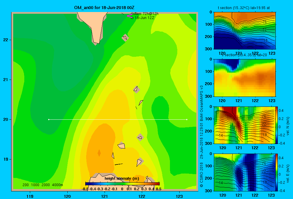Click latitude label 22 on the main map axis

tap(6, 40)
